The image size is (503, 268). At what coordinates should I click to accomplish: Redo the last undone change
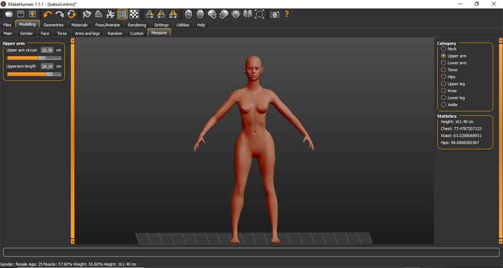(x=60, y=14)
